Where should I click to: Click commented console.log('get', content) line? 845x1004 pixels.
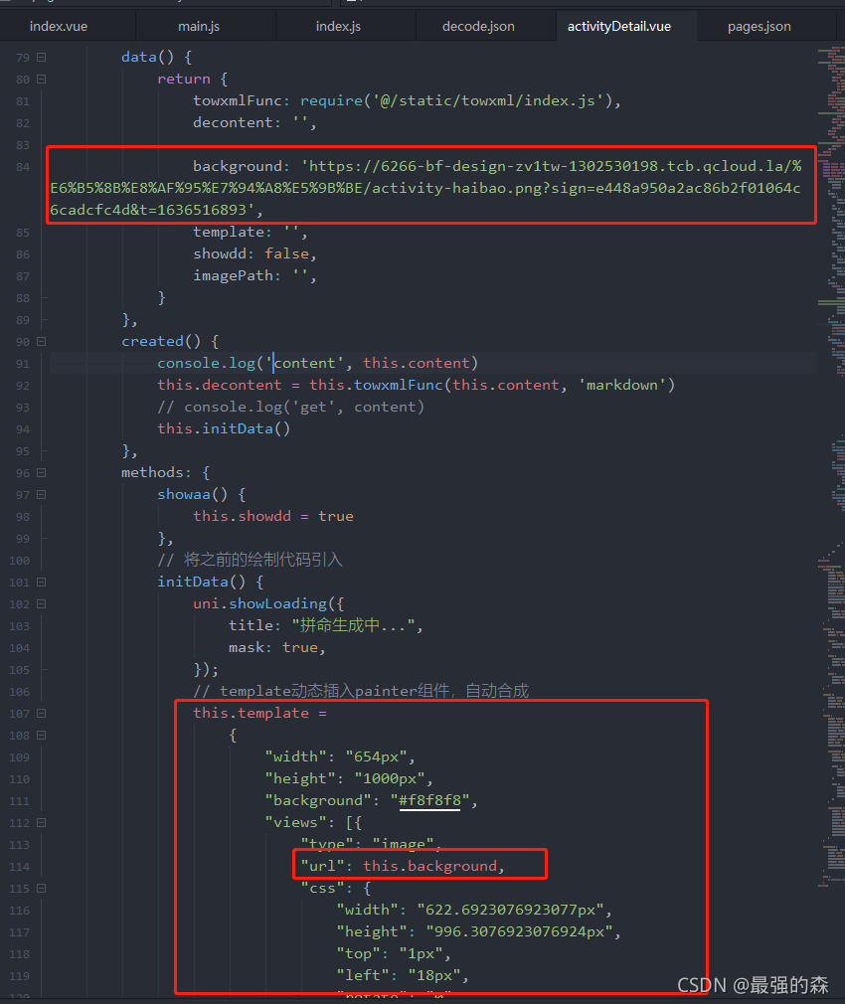point(290,407)
